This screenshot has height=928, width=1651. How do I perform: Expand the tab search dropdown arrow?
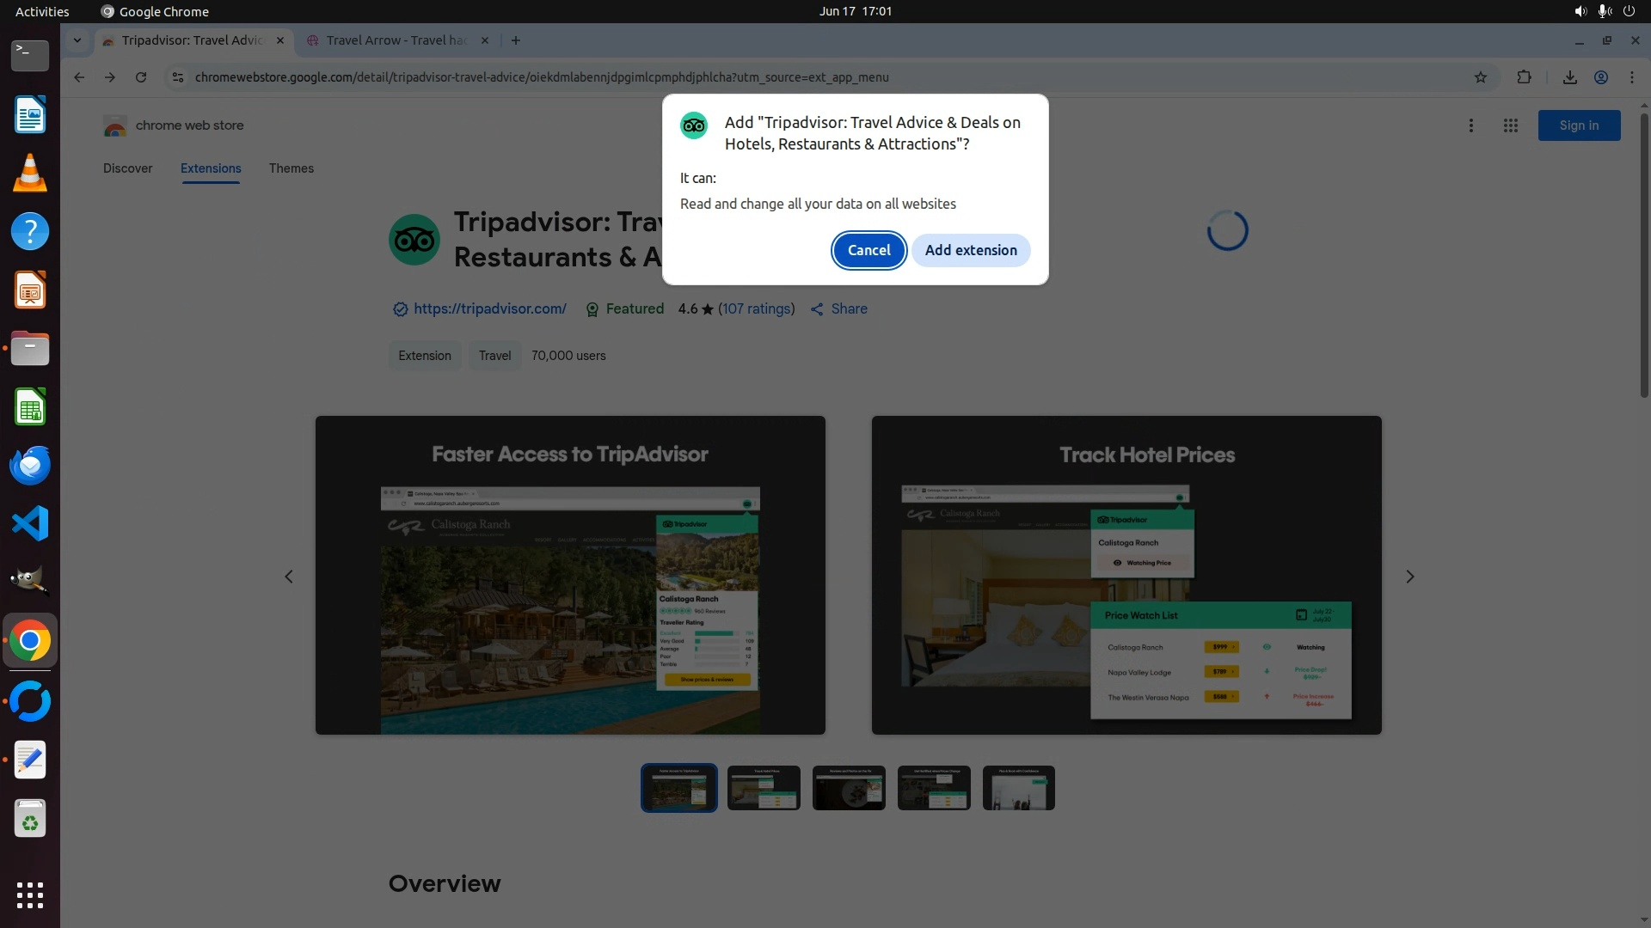77,40
